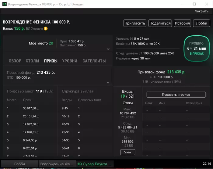Open tournament История
The height and width of the screenshot is (169, 213).
(182, 23)
